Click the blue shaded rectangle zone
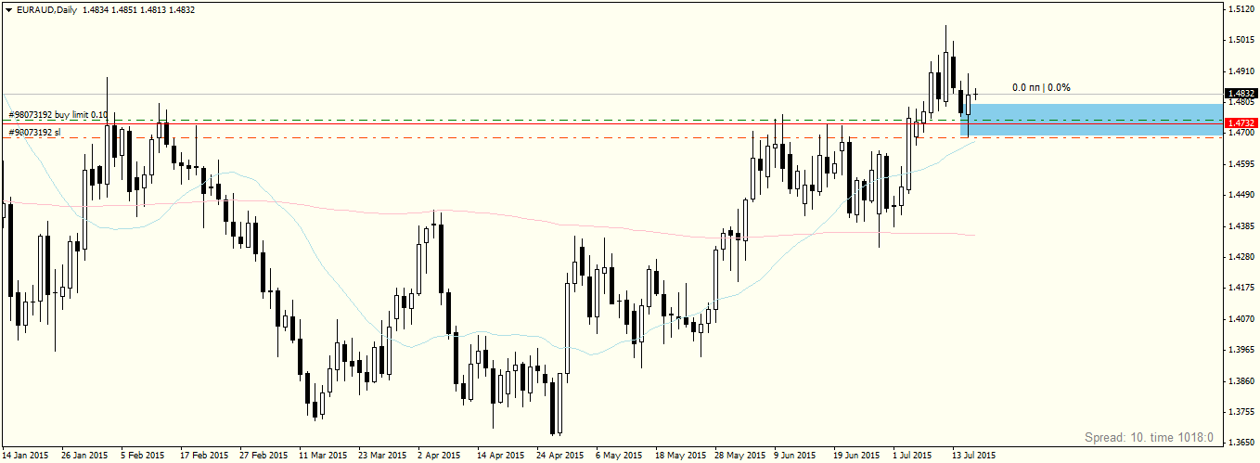The height and width of the screenshot is (463, 1260). [1091, 120]
